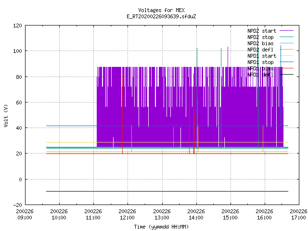Click the y-axis tick value 0
The image size is (308, 231).
click(20, 180)
